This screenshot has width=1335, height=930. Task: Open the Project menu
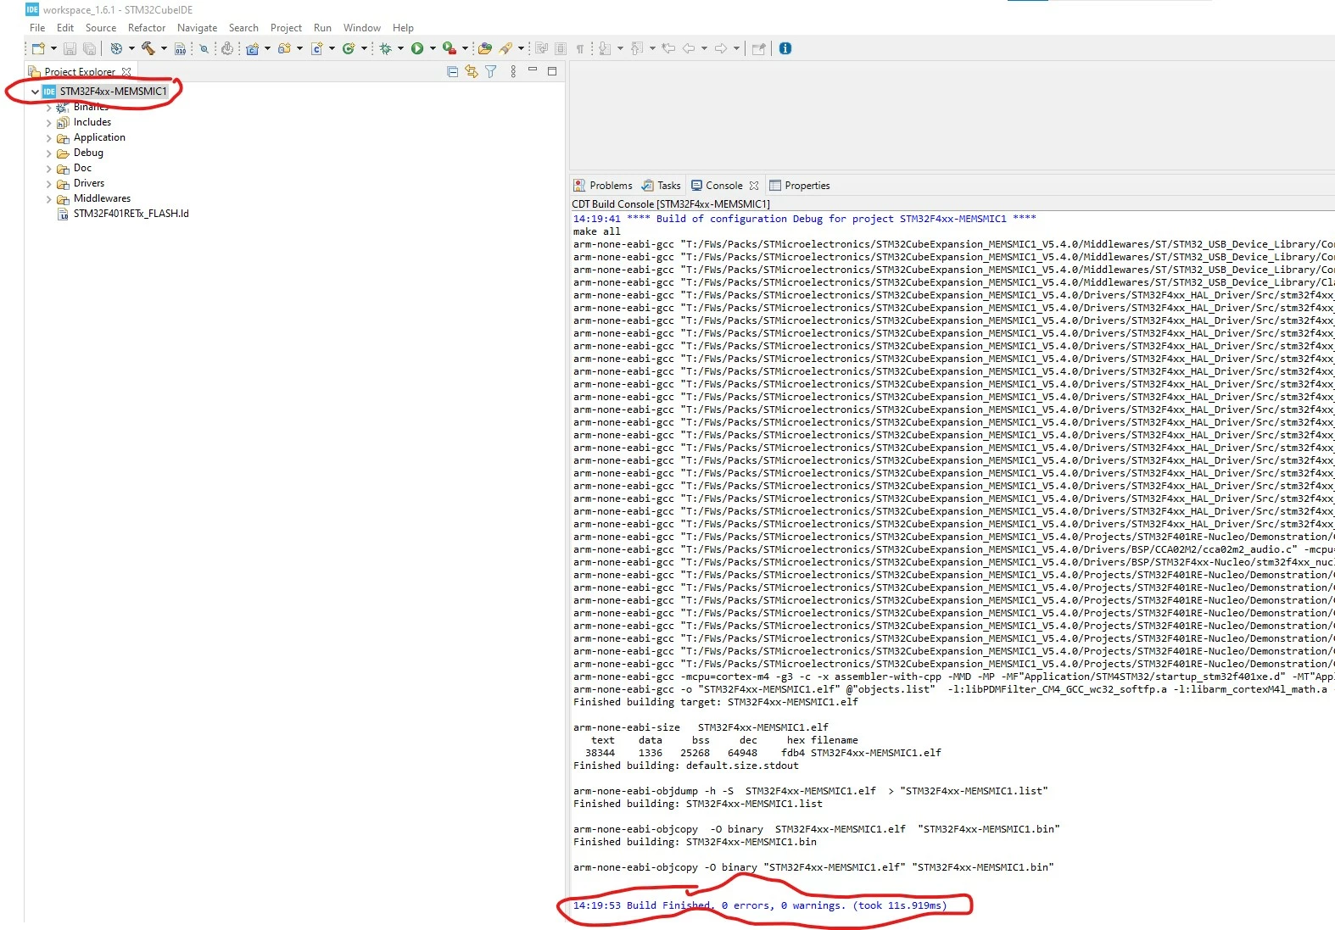pyautogui.click(x=286, y=28)
